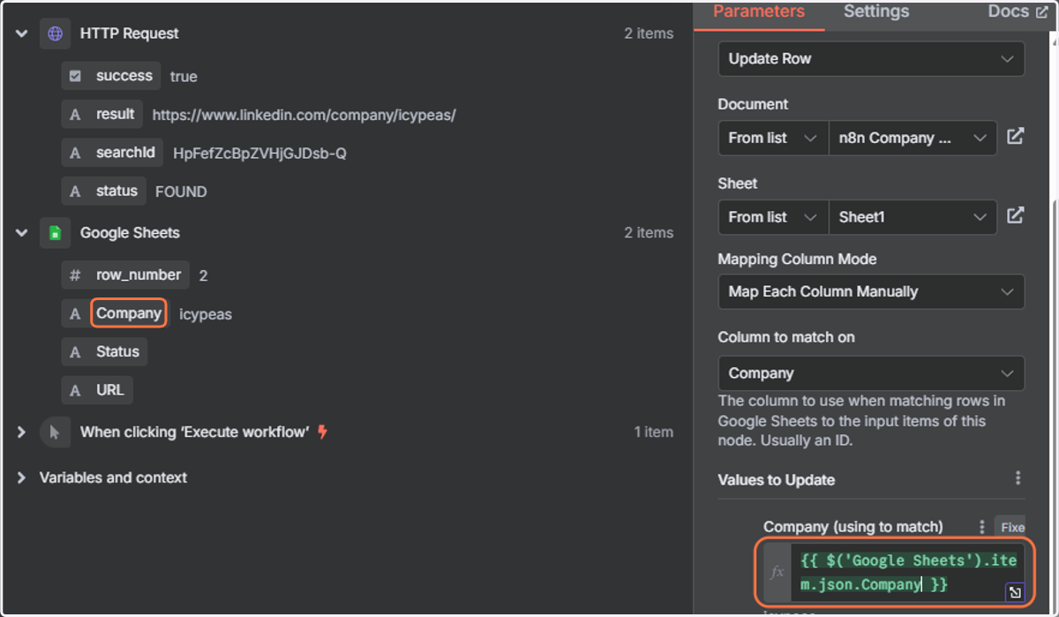1059x617 pixels.
Task: Click the HTTP Request globe icon
Action: click(55, 34)
